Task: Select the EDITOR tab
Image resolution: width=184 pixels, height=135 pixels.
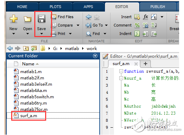Action: coord(122,7)
